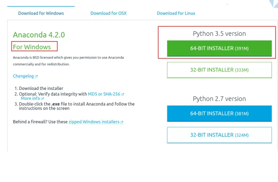
Task: Switch to Download for Windows tab
Action: (x=41, y=13)
